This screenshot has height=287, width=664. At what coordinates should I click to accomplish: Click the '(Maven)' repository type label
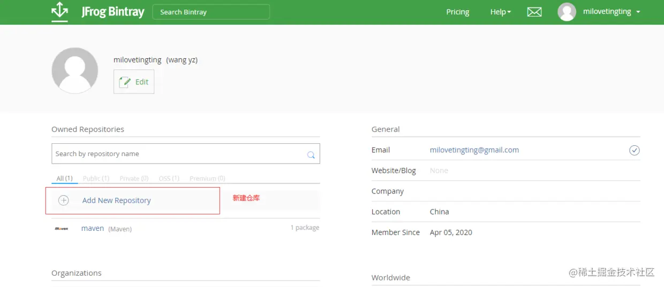pyautogui.click(x=120, y=229)
